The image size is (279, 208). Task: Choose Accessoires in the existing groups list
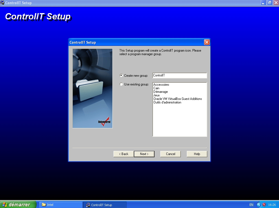pyautogui.click(x=161, y=85)
